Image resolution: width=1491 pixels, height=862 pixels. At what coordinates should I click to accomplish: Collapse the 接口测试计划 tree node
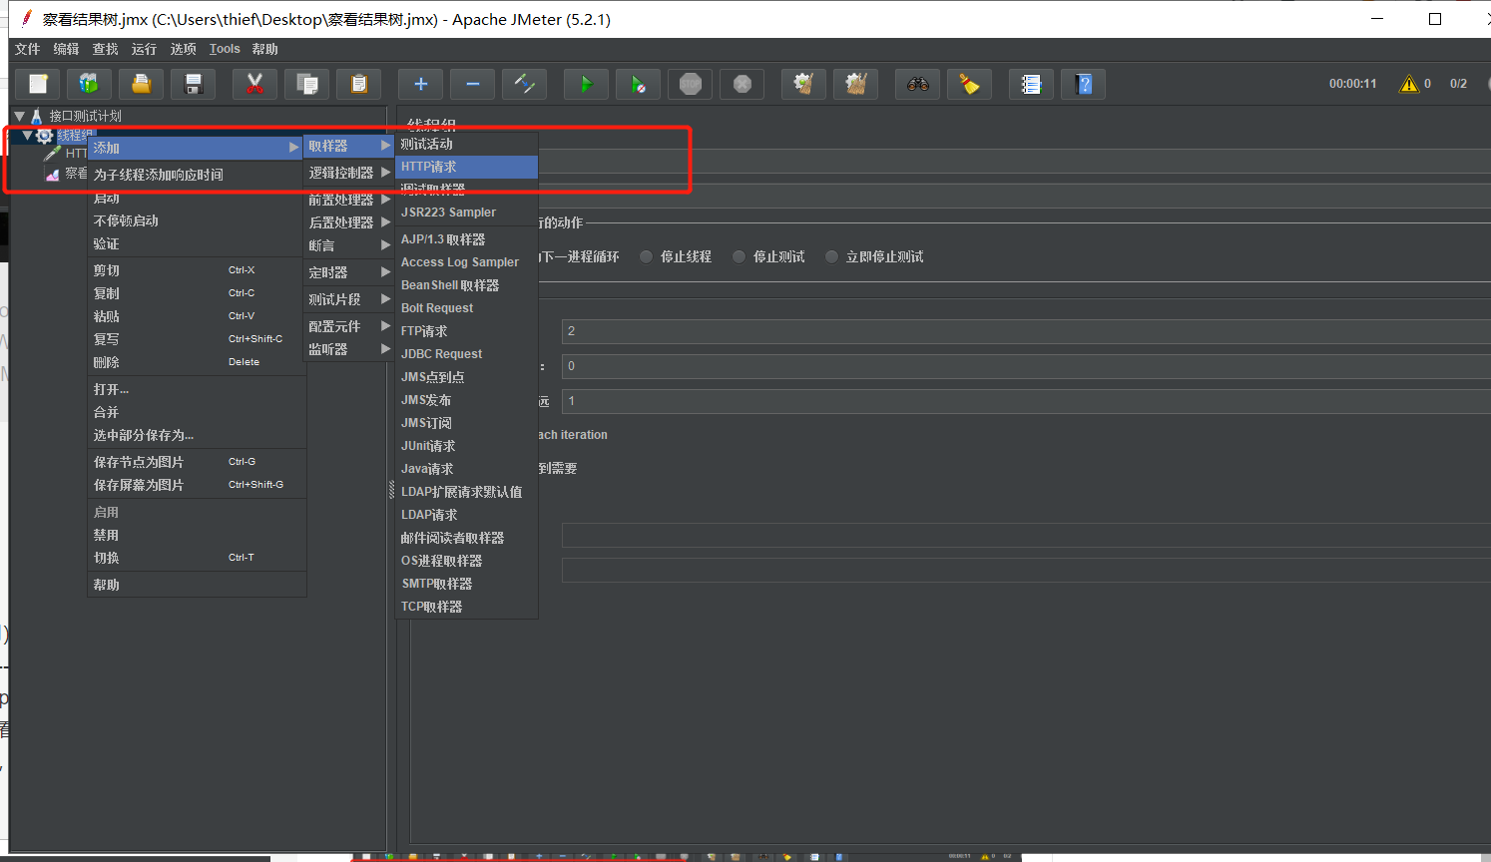tap(19, 116)
